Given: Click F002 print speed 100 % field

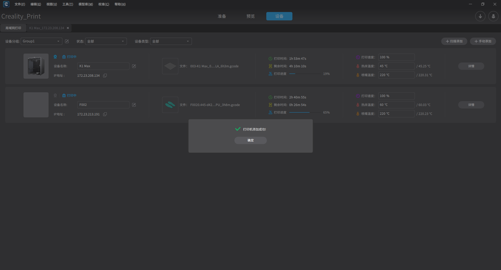Looking at the screenshot, I should [397, 96].
